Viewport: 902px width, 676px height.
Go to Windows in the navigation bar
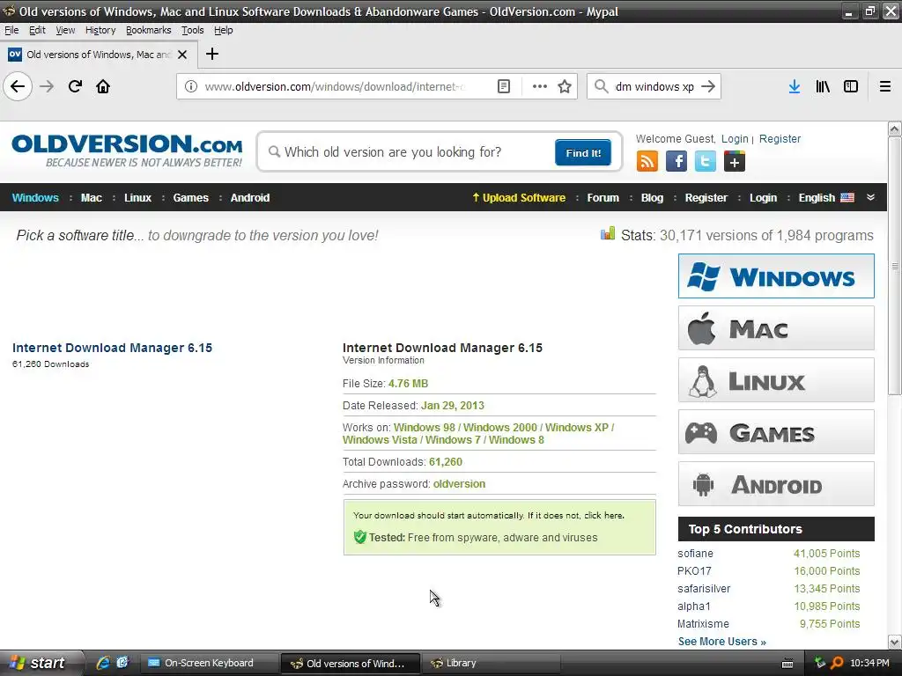[x=35, y=198]
